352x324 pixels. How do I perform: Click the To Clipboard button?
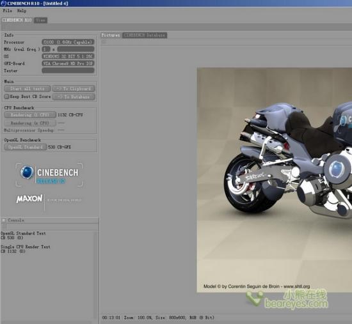click(74, 89)
